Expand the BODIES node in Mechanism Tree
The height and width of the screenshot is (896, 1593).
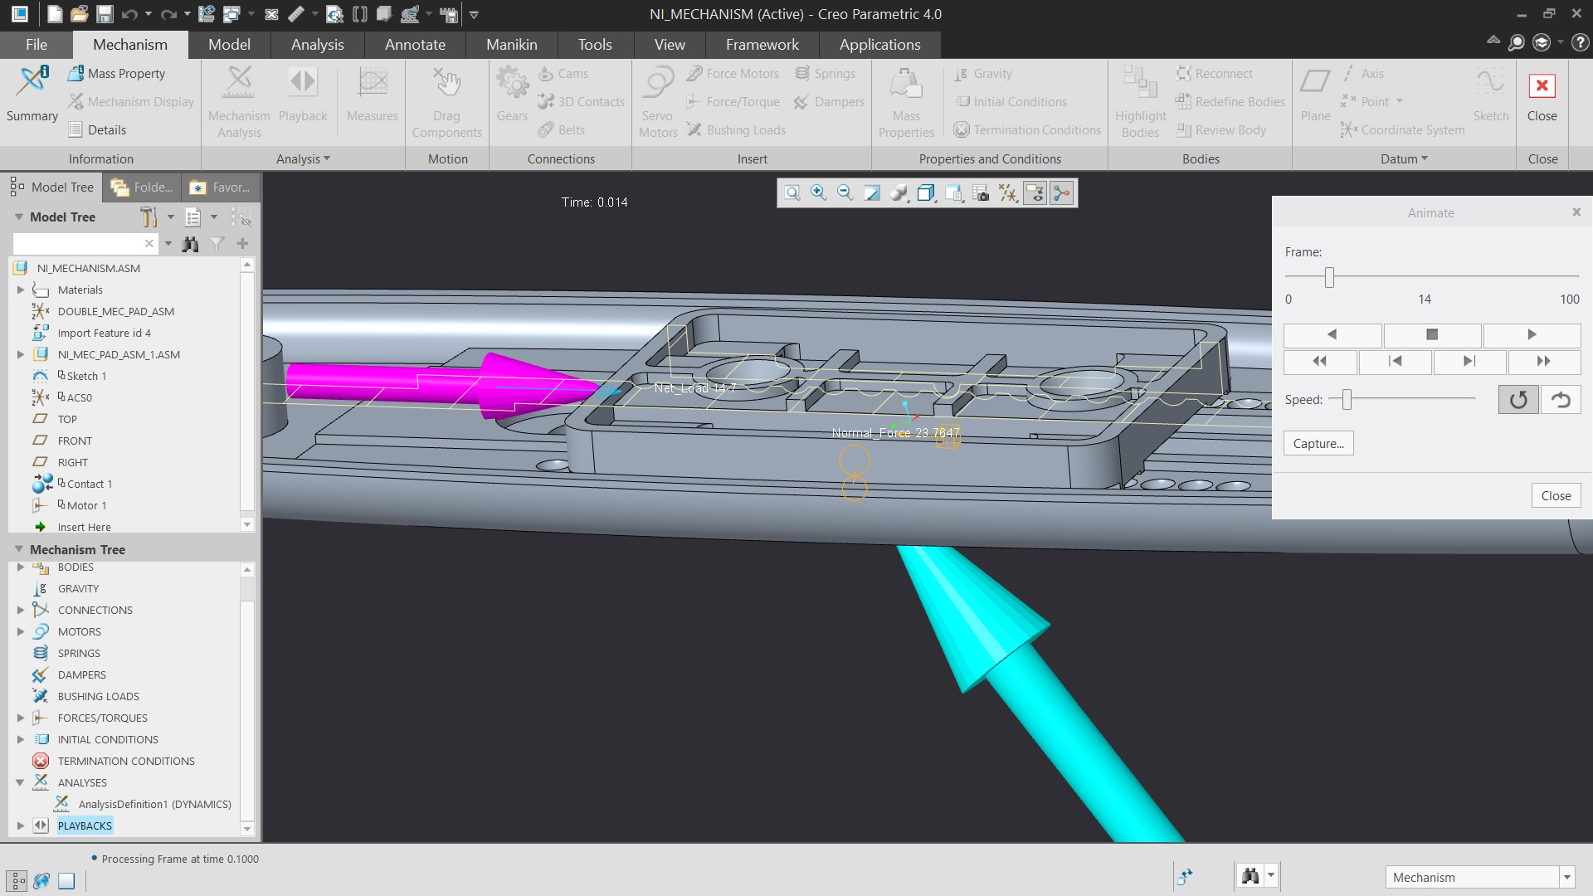[21, 567]
